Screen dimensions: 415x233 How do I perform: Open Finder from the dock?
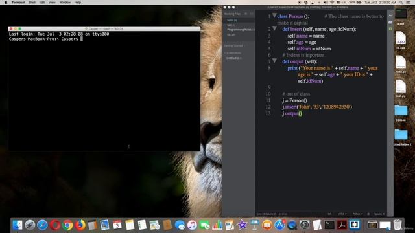(x=18, y=225)
